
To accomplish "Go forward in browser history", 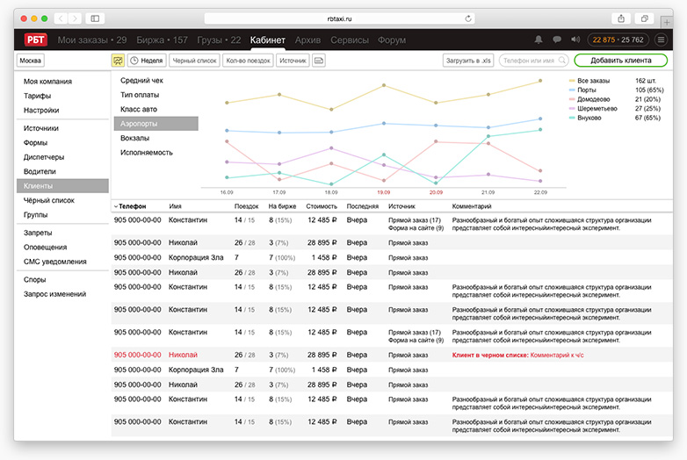I will [x=75, y=18].
